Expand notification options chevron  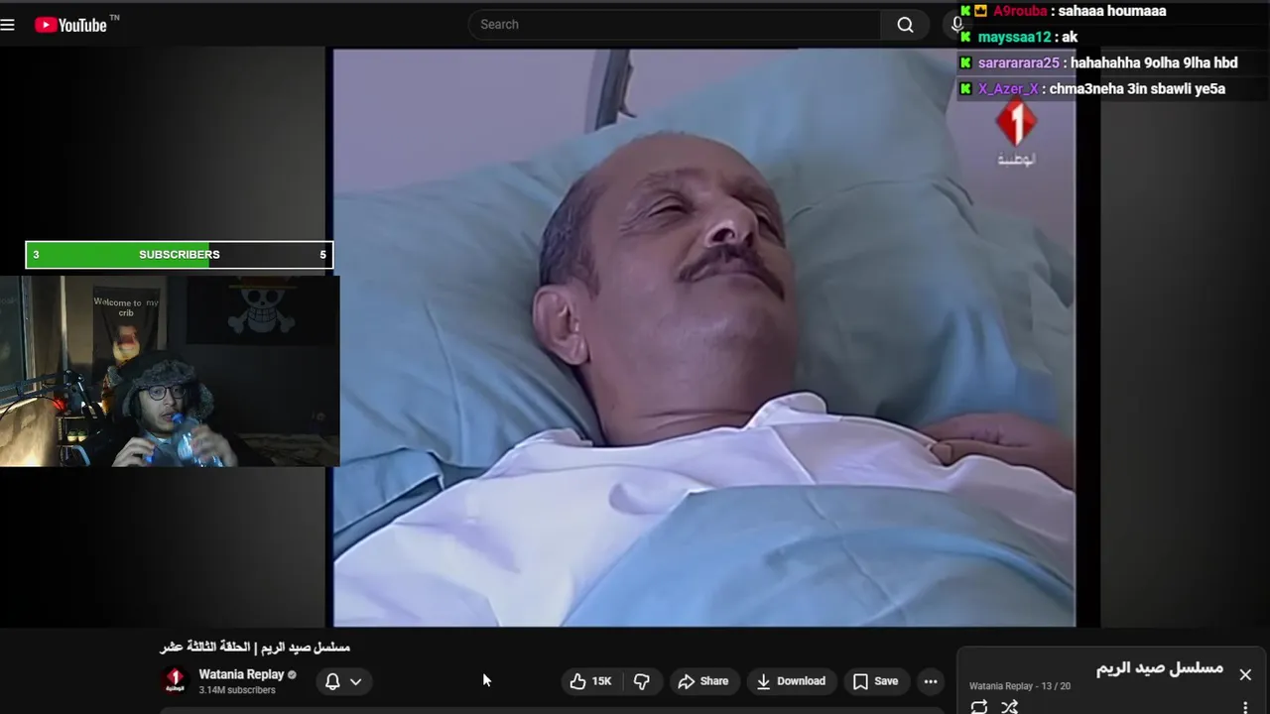pyautogui.click(x=355, y=681)
